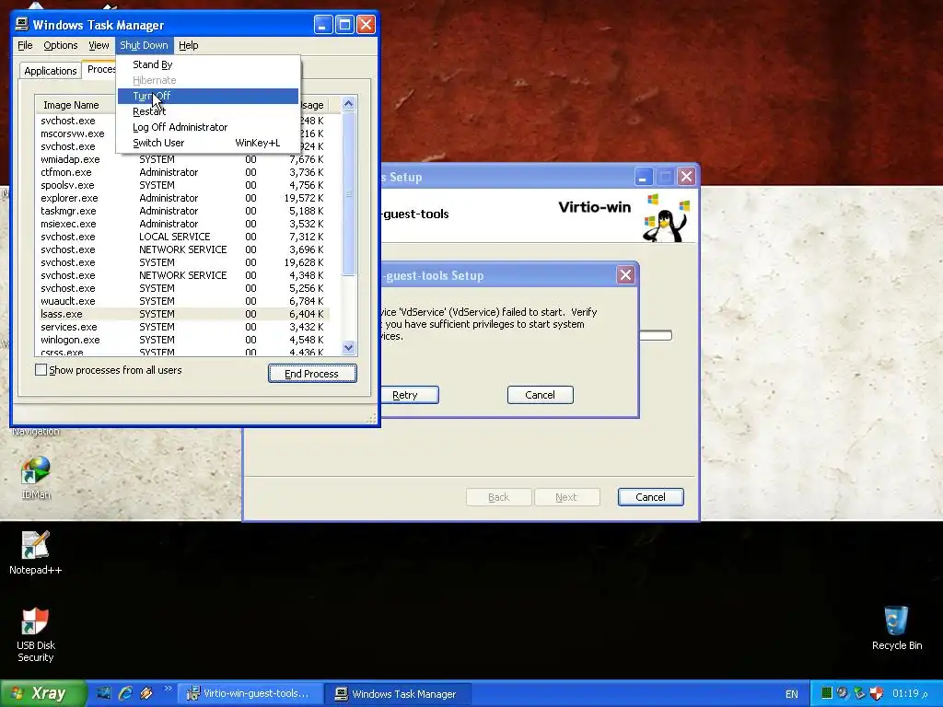The width and height of the screenshot is (943, 707).
Task: Open the IDMan desktop shortcut
Action: (x=36, y=478)
